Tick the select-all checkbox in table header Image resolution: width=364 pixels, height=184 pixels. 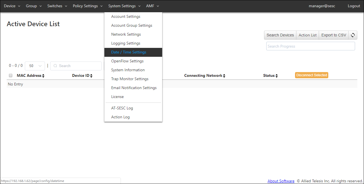(11, 75)
